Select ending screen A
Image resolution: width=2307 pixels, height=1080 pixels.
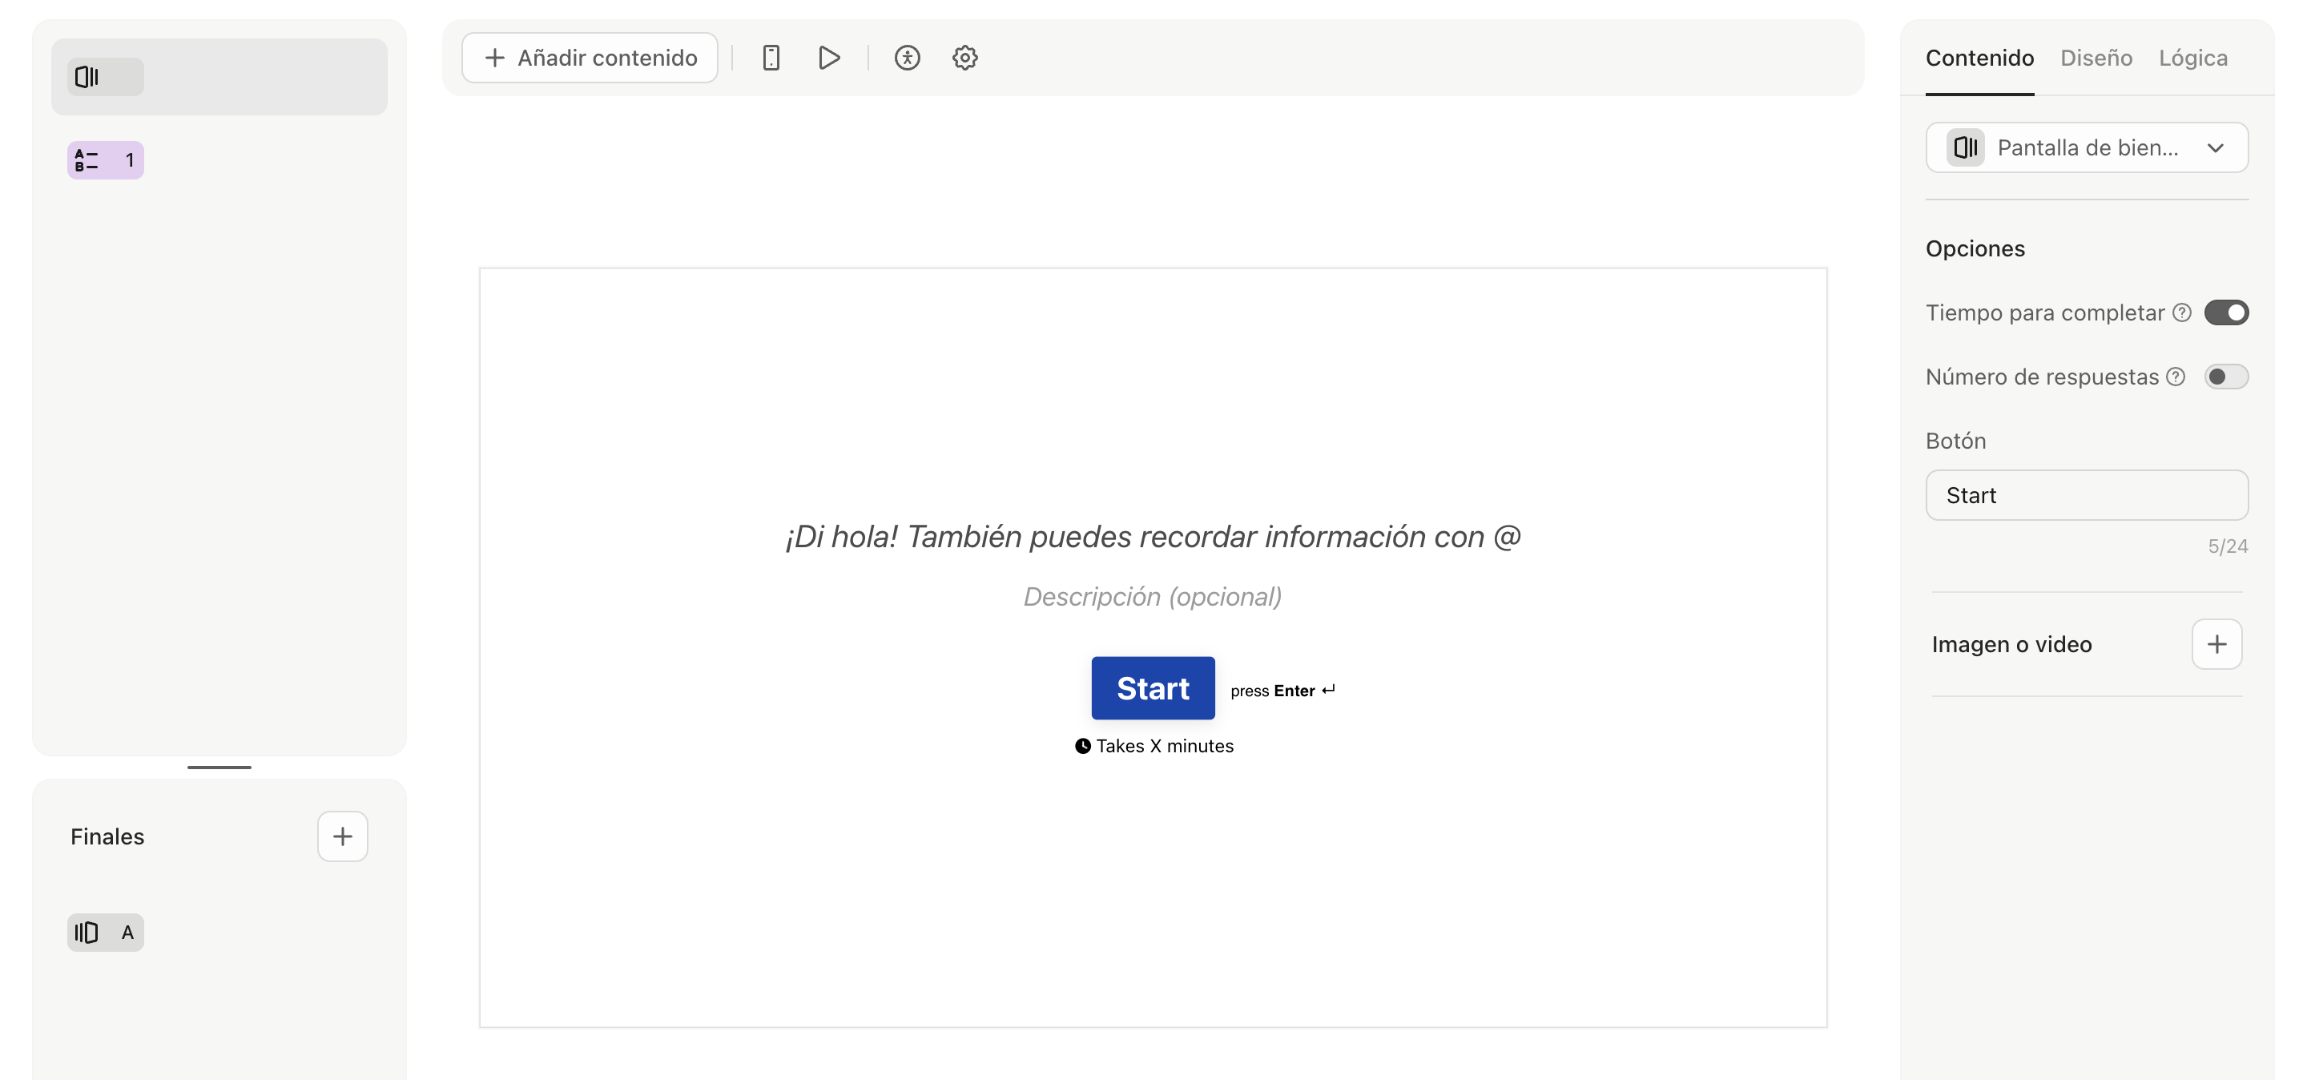pyautogui.click(x=106, y=933)
